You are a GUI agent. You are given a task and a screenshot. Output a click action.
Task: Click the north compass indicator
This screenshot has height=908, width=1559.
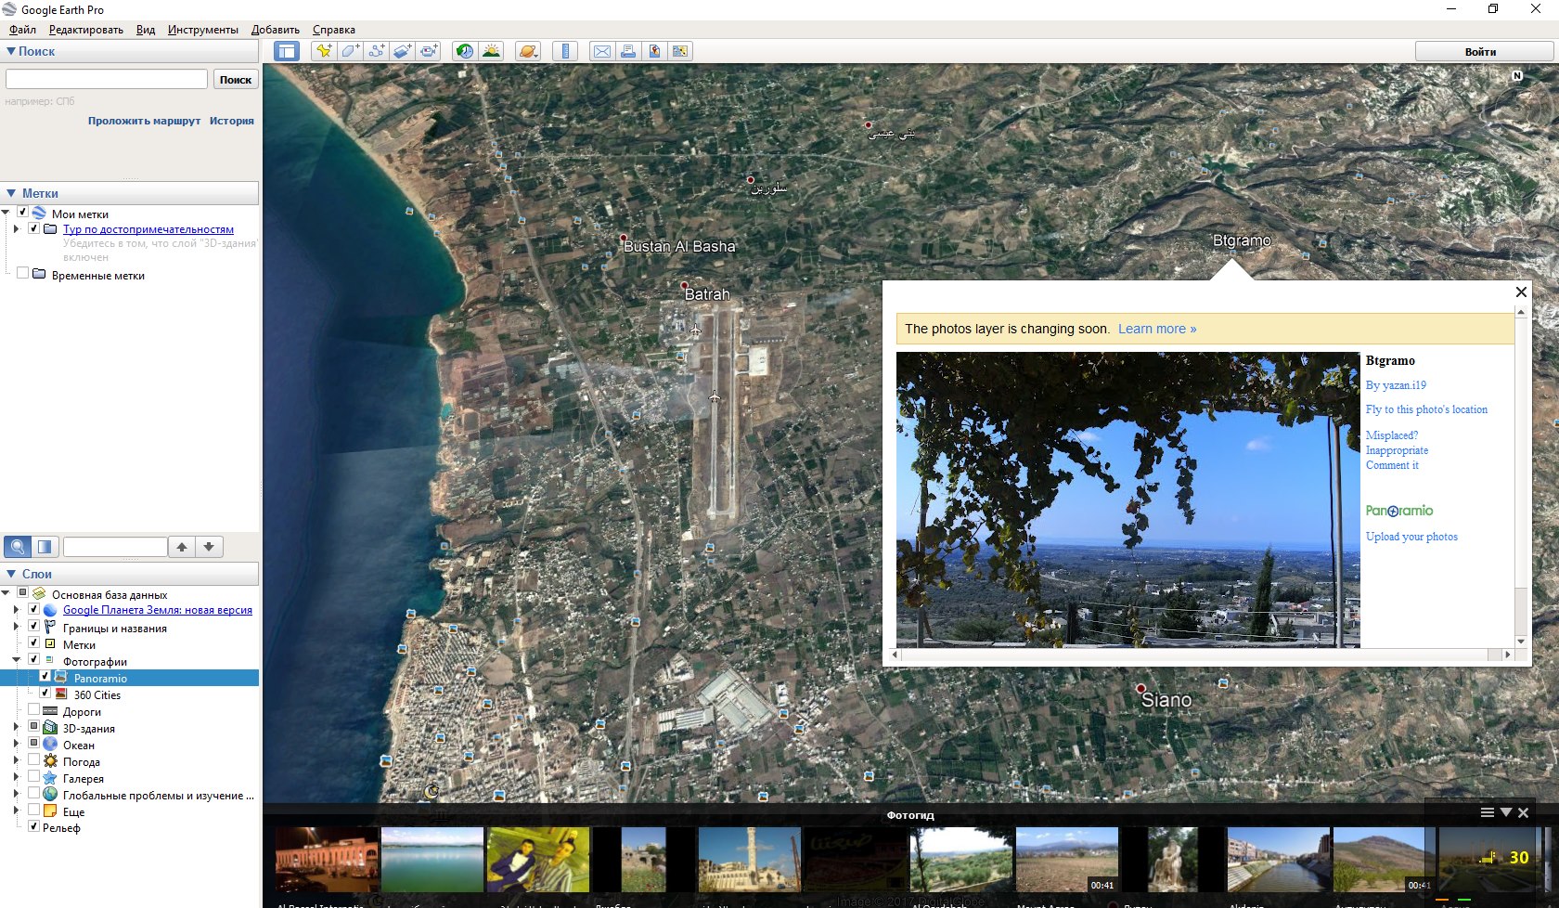click(1517, 75)
